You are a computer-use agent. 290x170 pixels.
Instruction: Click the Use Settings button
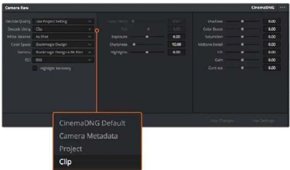click(263, 121)
